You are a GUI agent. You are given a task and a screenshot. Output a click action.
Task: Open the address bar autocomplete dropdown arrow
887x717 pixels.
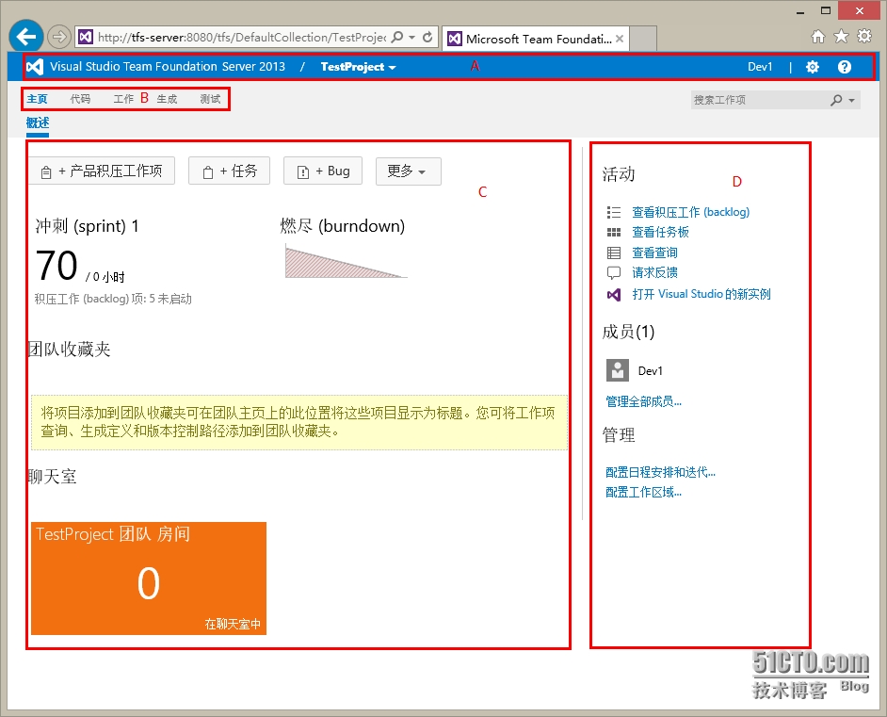pyautogui.click(x=411, y=38)
